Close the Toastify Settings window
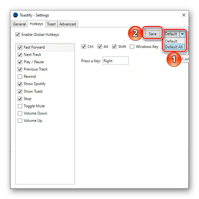The image size is (199, 199). [184, 15]
